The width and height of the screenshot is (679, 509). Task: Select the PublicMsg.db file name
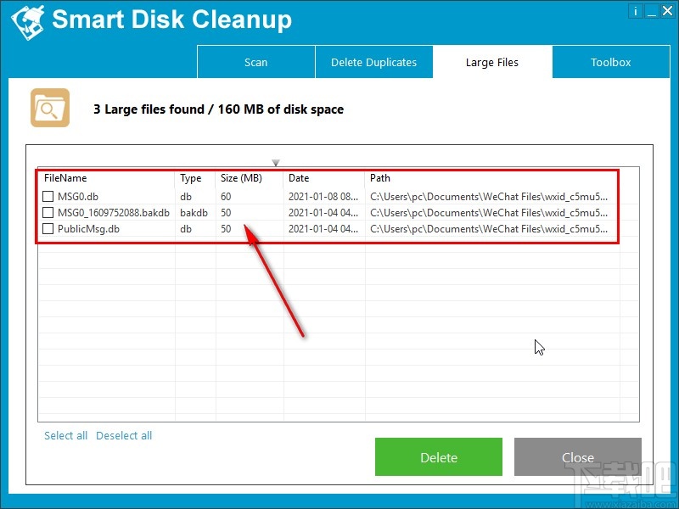pyautogui.click(x=88, y=228)
